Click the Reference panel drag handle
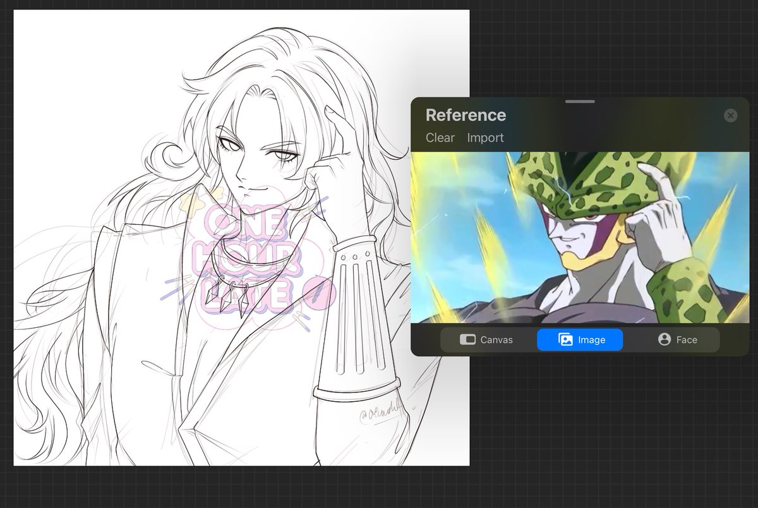Image resolution: width=758 pixels, height=508 pixels. [x=580, y=101]
